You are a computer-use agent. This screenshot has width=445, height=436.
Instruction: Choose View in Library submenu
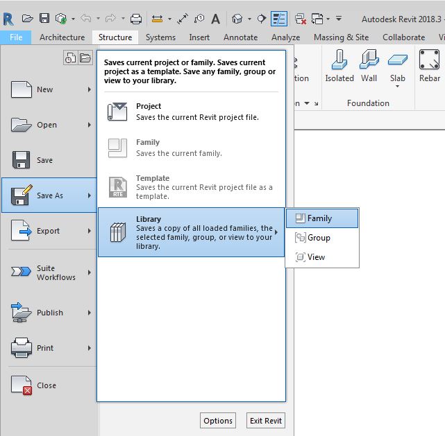322,257
